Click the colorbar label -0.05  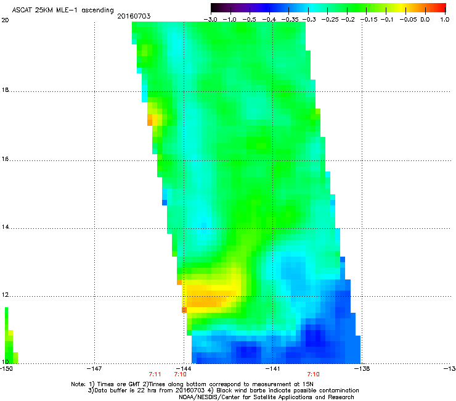point(409,20)
